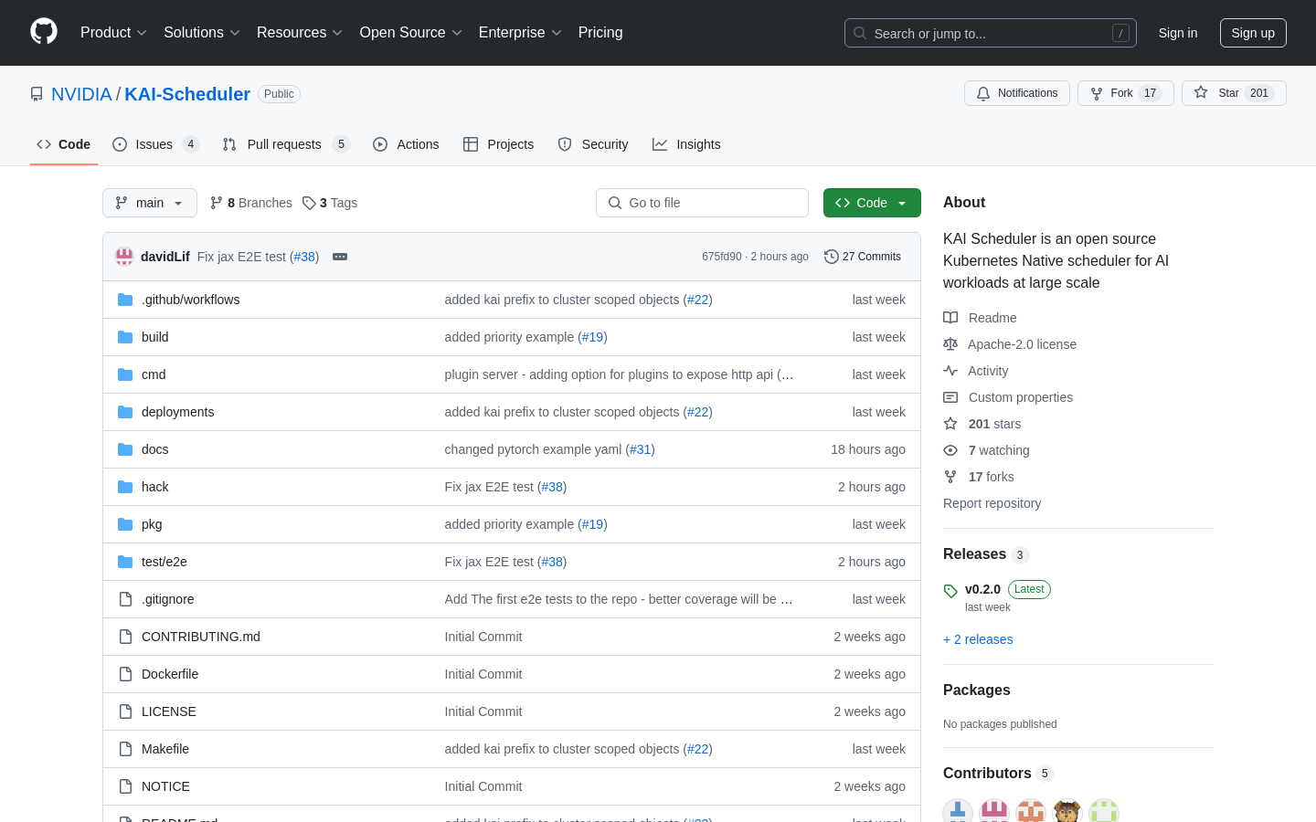
Task: Click Report repository link
Action: (992, 503)
